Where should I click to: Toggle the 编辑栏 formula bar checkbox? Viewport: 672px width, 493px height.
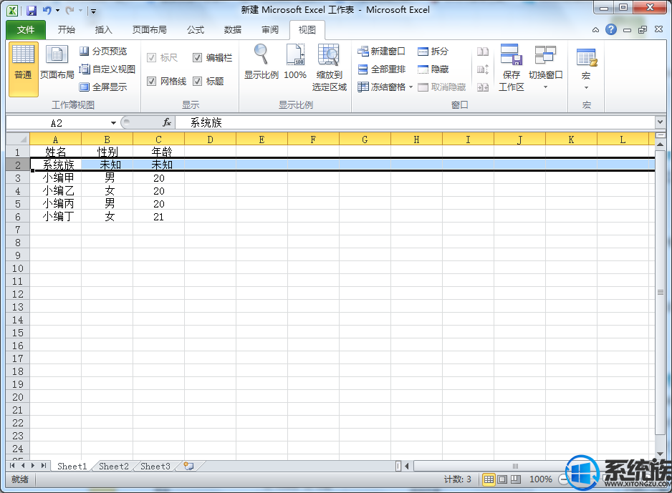pyautogui.click(x=197, y=57)
